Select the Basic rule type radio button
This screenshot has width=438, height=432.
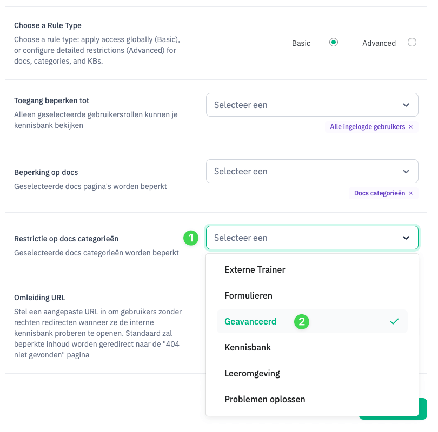(x=334, y=43)
